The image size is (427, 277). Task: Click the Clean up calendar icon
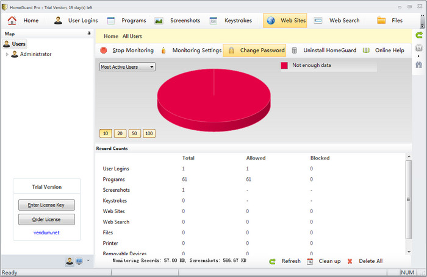[x=310, y=261]
